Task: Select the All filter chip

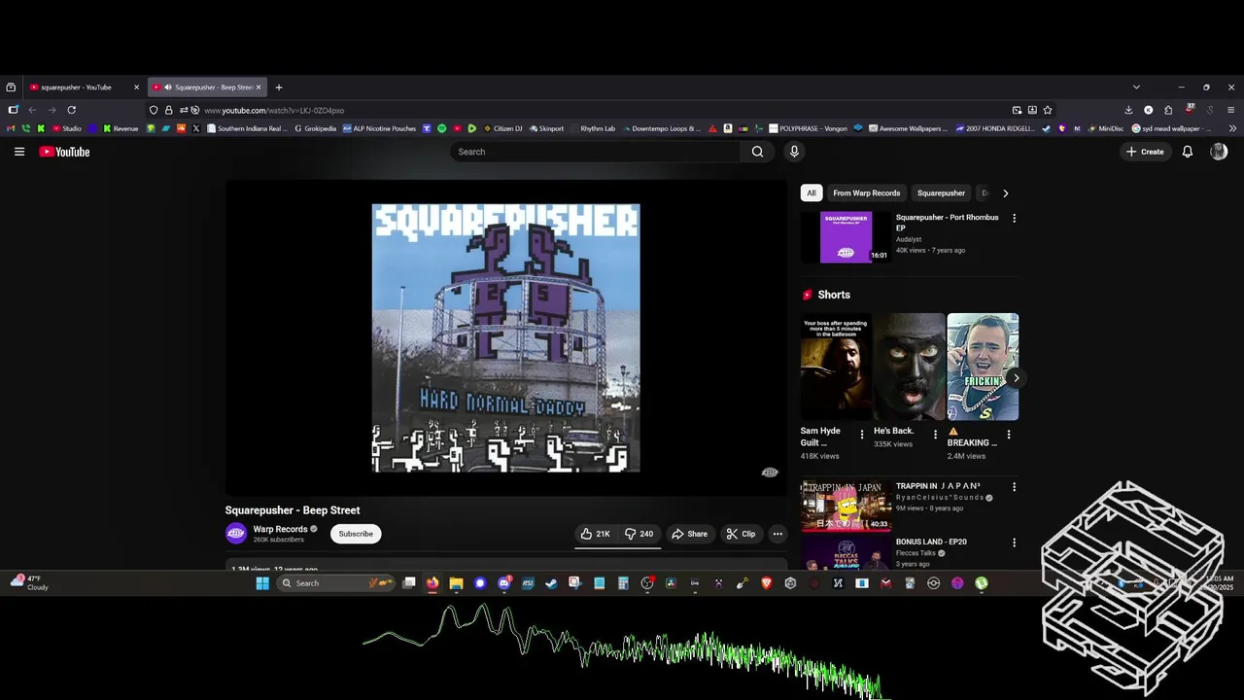Action: [x=812, y=193]
